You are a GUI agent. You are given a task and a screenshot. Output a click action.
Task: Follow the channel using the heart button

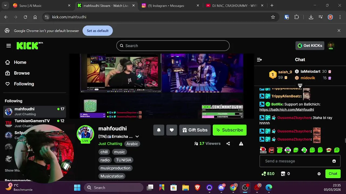click(172, 130)
